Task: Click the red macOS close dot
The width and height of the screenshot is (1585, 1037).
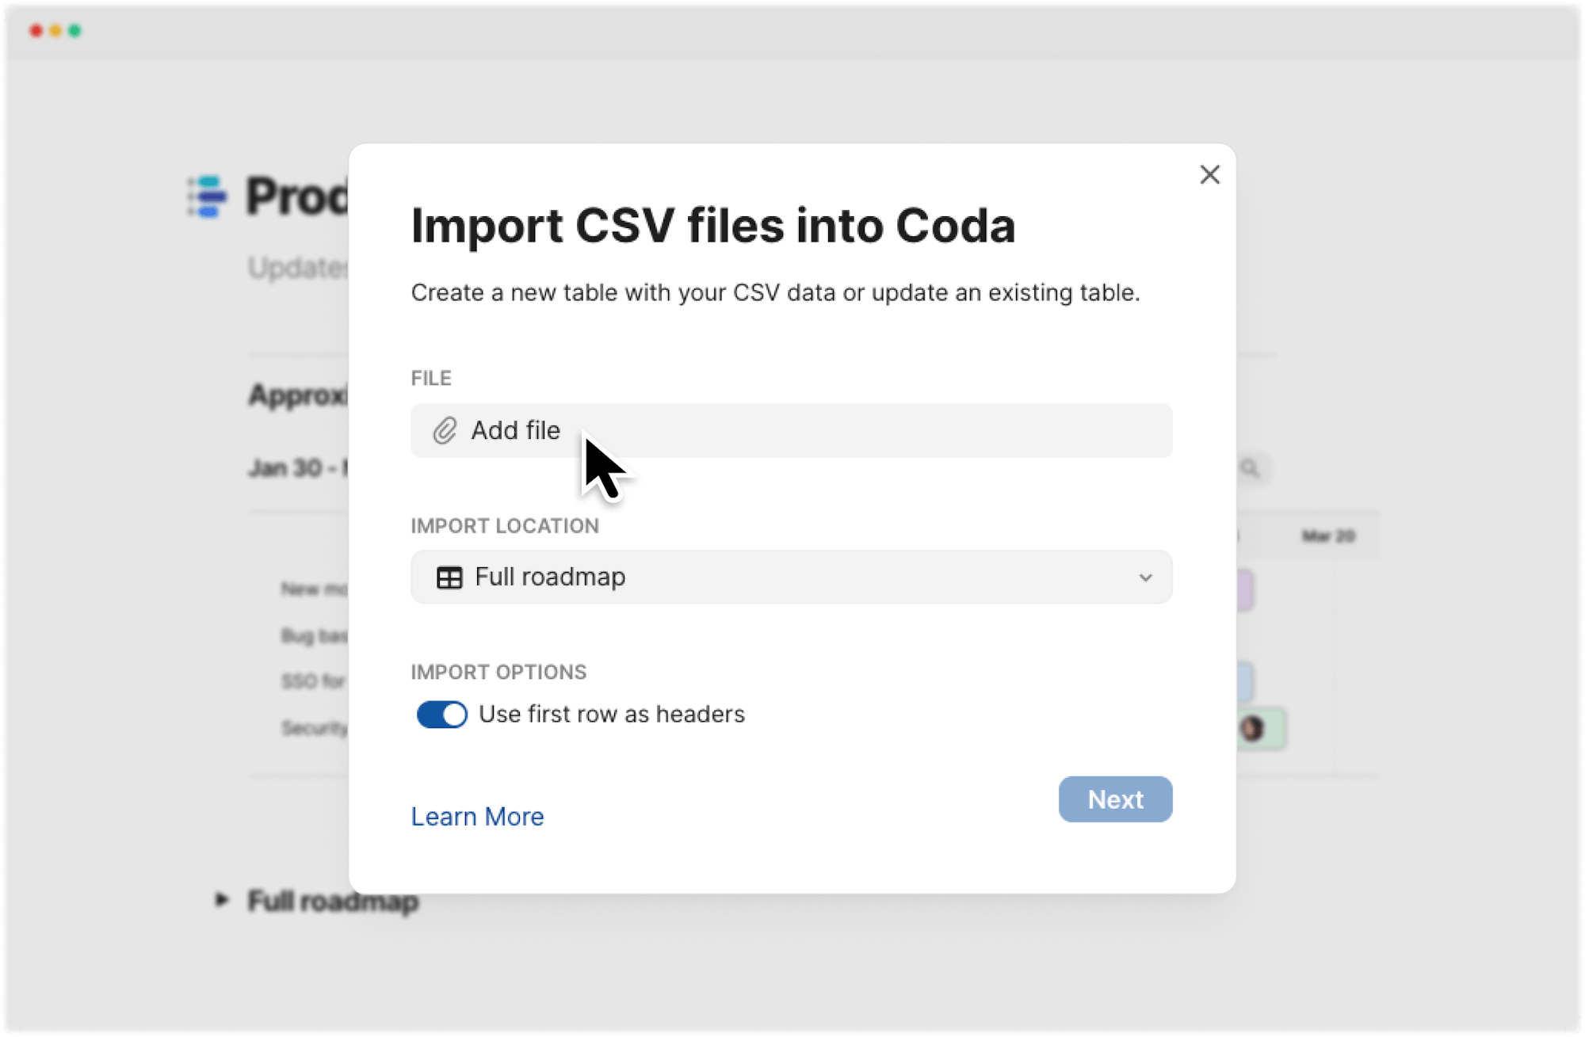Action: click(36, 31)
